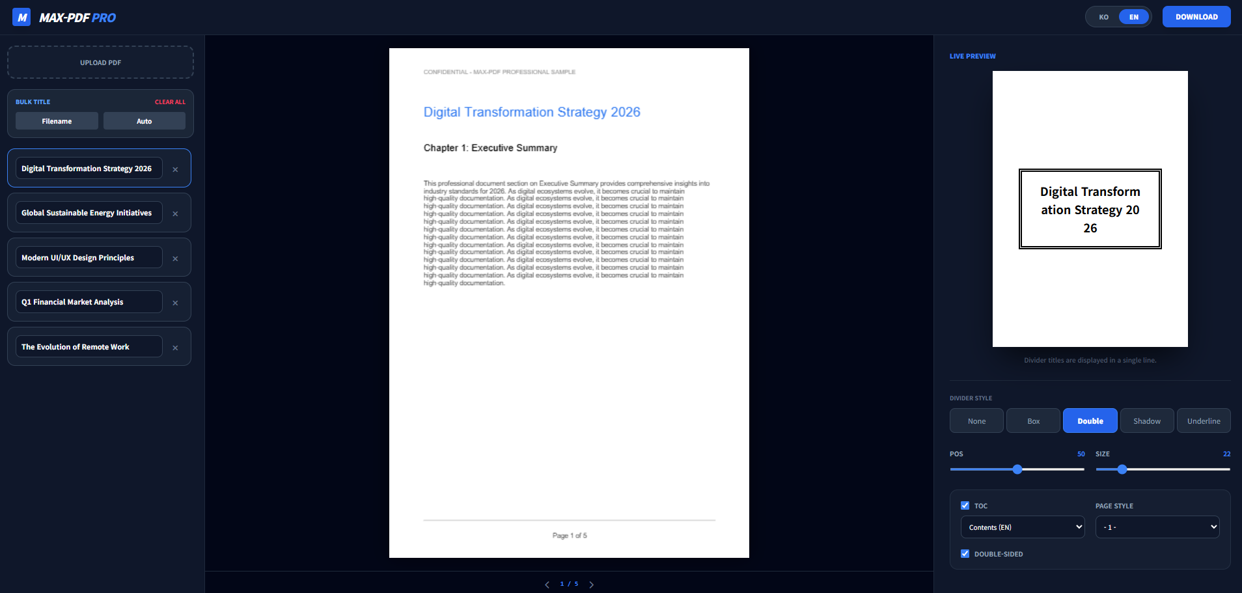
Task: Switch the language toggle to KO
Action: [x=1103, y=16]
